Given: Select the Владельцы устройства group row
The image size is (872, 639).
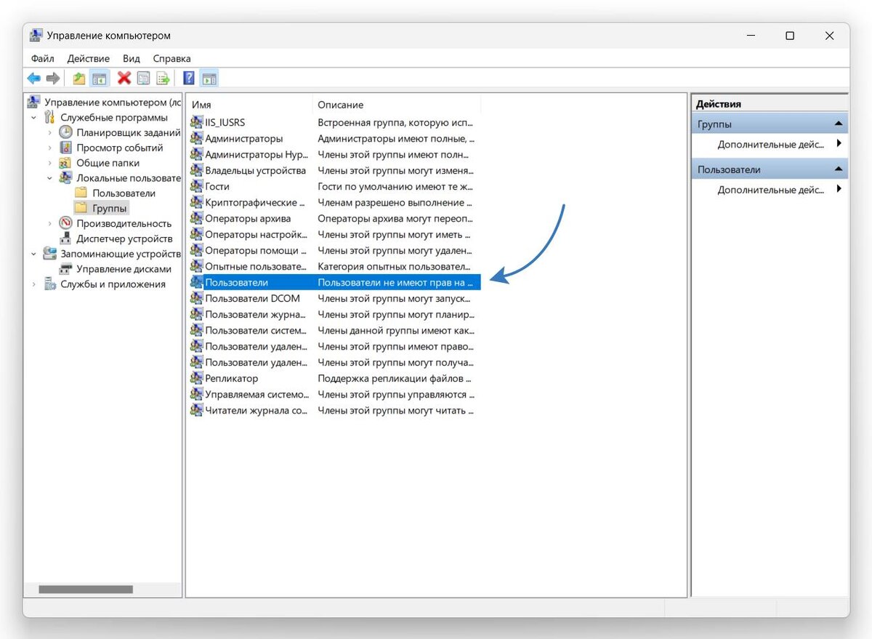Looking at the screenshot, I should pyautogui.click(x=334, y=170).
